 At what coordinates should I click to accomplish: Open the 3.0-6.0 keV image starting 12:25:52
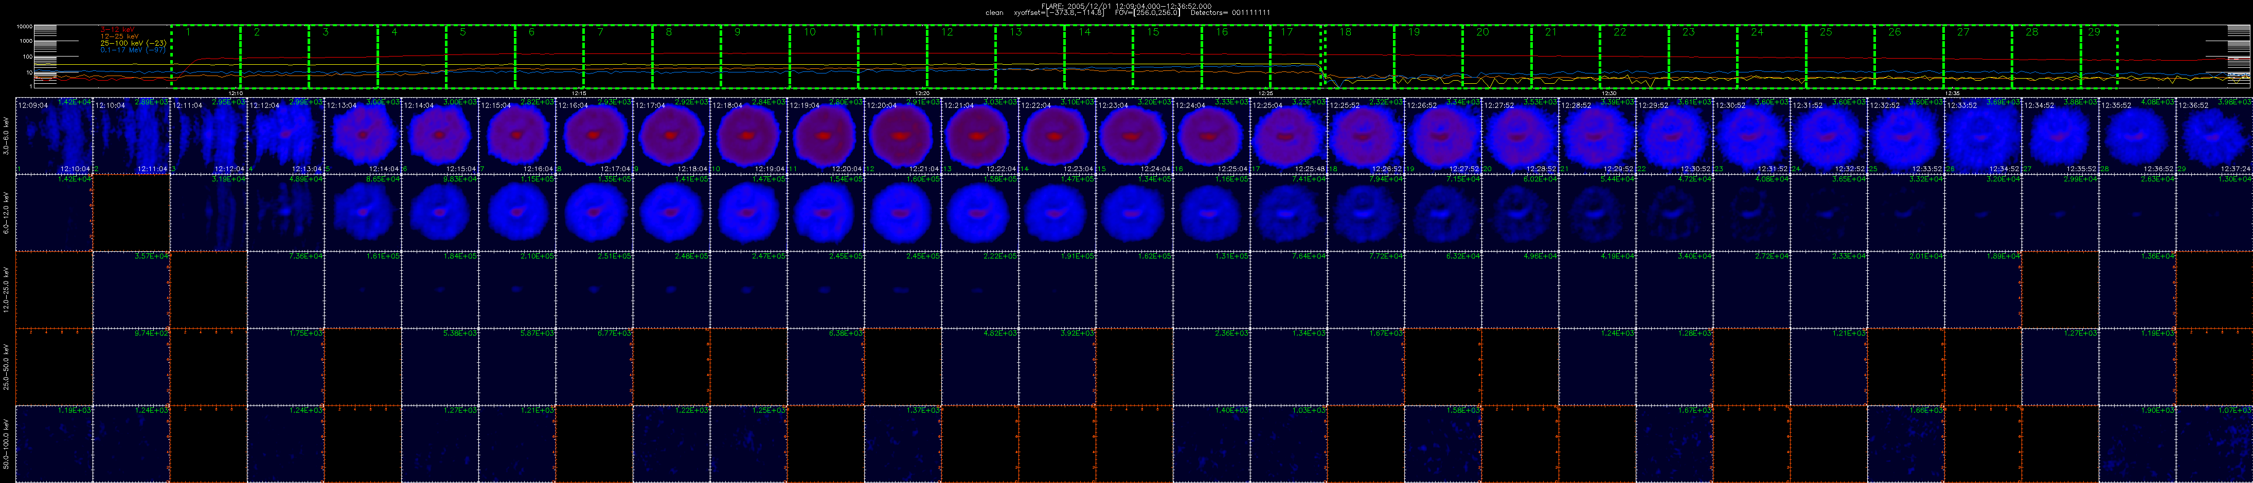[1366, 135]
